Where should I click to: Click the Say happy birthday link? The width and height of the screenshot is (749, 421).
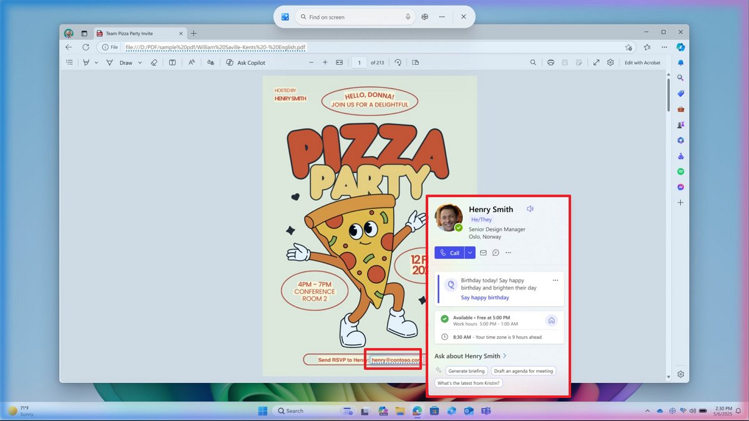[x=485, y=298]
